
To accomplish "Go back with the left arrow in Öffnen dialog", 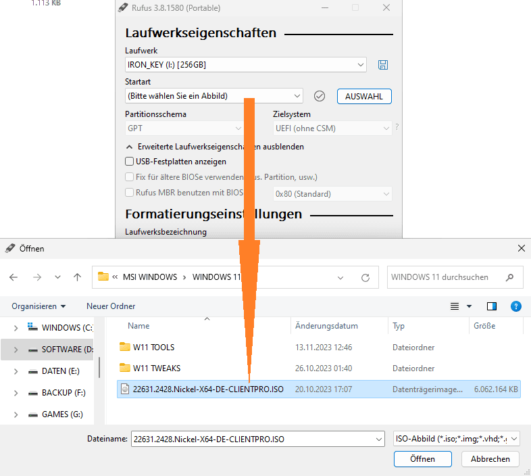I will 14,277.
